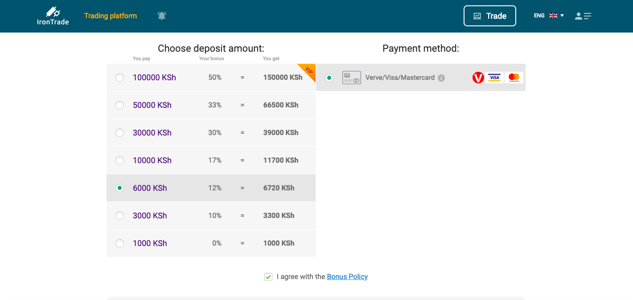Click the UK flag language icon

coord(553,16)
